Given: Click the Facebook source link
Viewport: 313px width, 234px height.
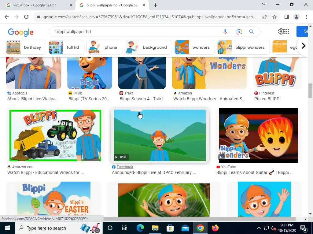Looking at the screenshot, I should pos(125,167).
